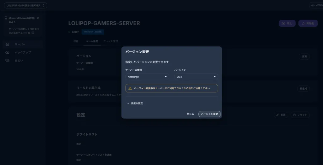
Task: Open the LOLIPOP-GAMERS-SERVER selector at top left
Action: pos(26,6)
